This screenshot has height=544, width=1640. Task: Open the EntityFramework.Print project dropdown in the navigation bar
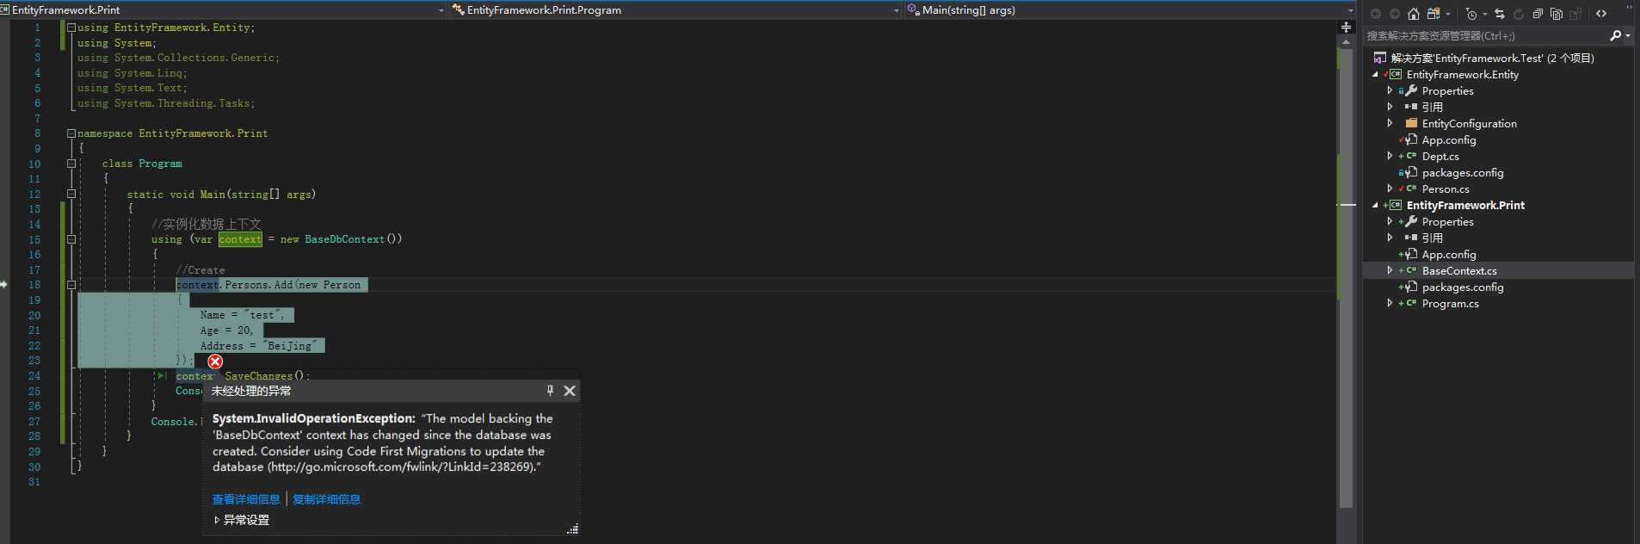(441, 10)
